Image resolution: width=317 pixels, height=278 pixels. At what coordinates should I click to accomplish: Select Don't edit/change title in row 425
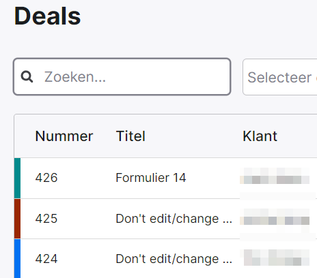click(x=174, y=219)
